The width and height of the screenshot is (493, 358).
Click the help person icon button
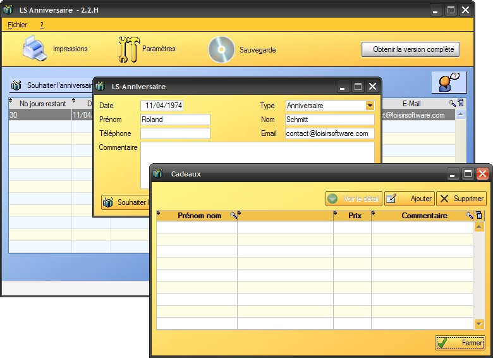tap(449, 83)
